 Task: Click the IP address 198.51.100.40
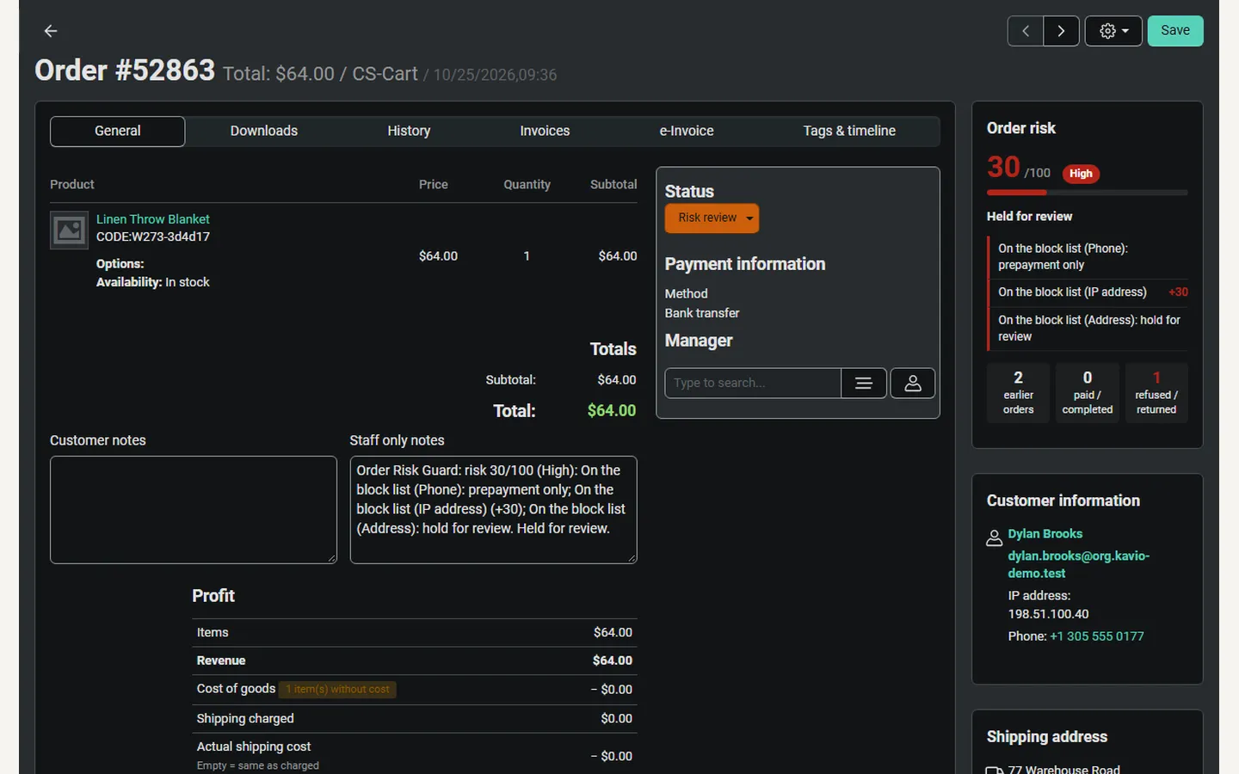(1049, 614)
